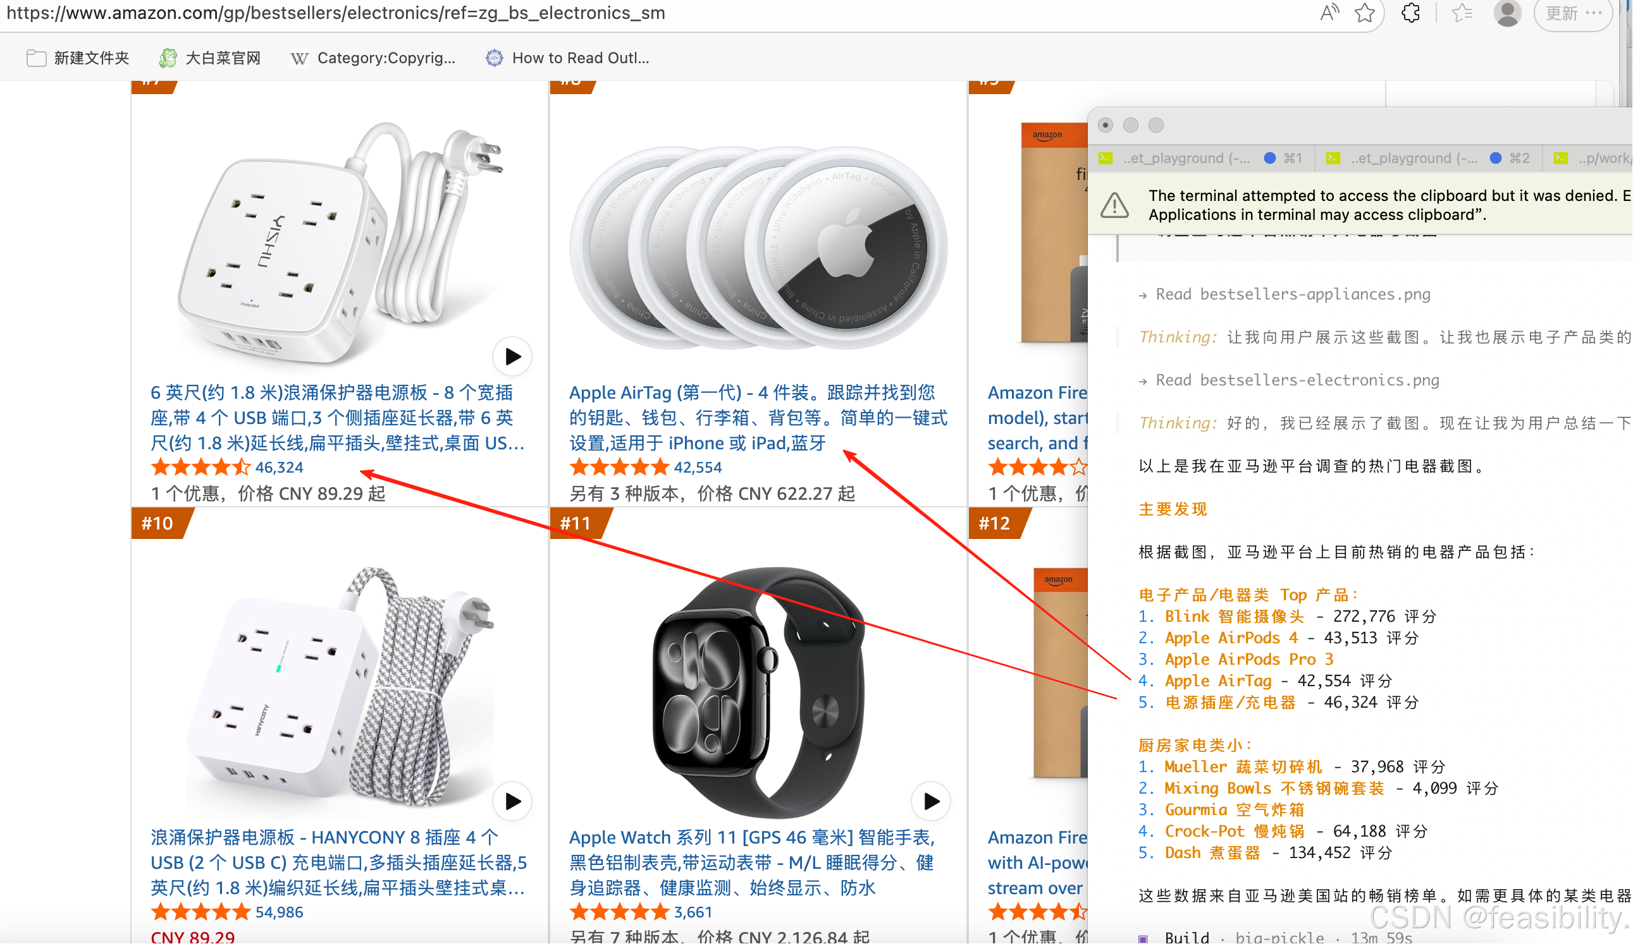Viewport: 1633px width, 944px height.
Task: Open the Category:Copyrig... bookmark
Action: (x=373, y=58)
